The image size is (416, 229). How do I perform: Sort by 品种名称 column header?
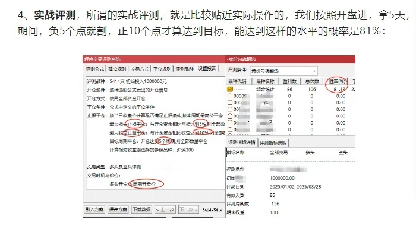(265, 81)
